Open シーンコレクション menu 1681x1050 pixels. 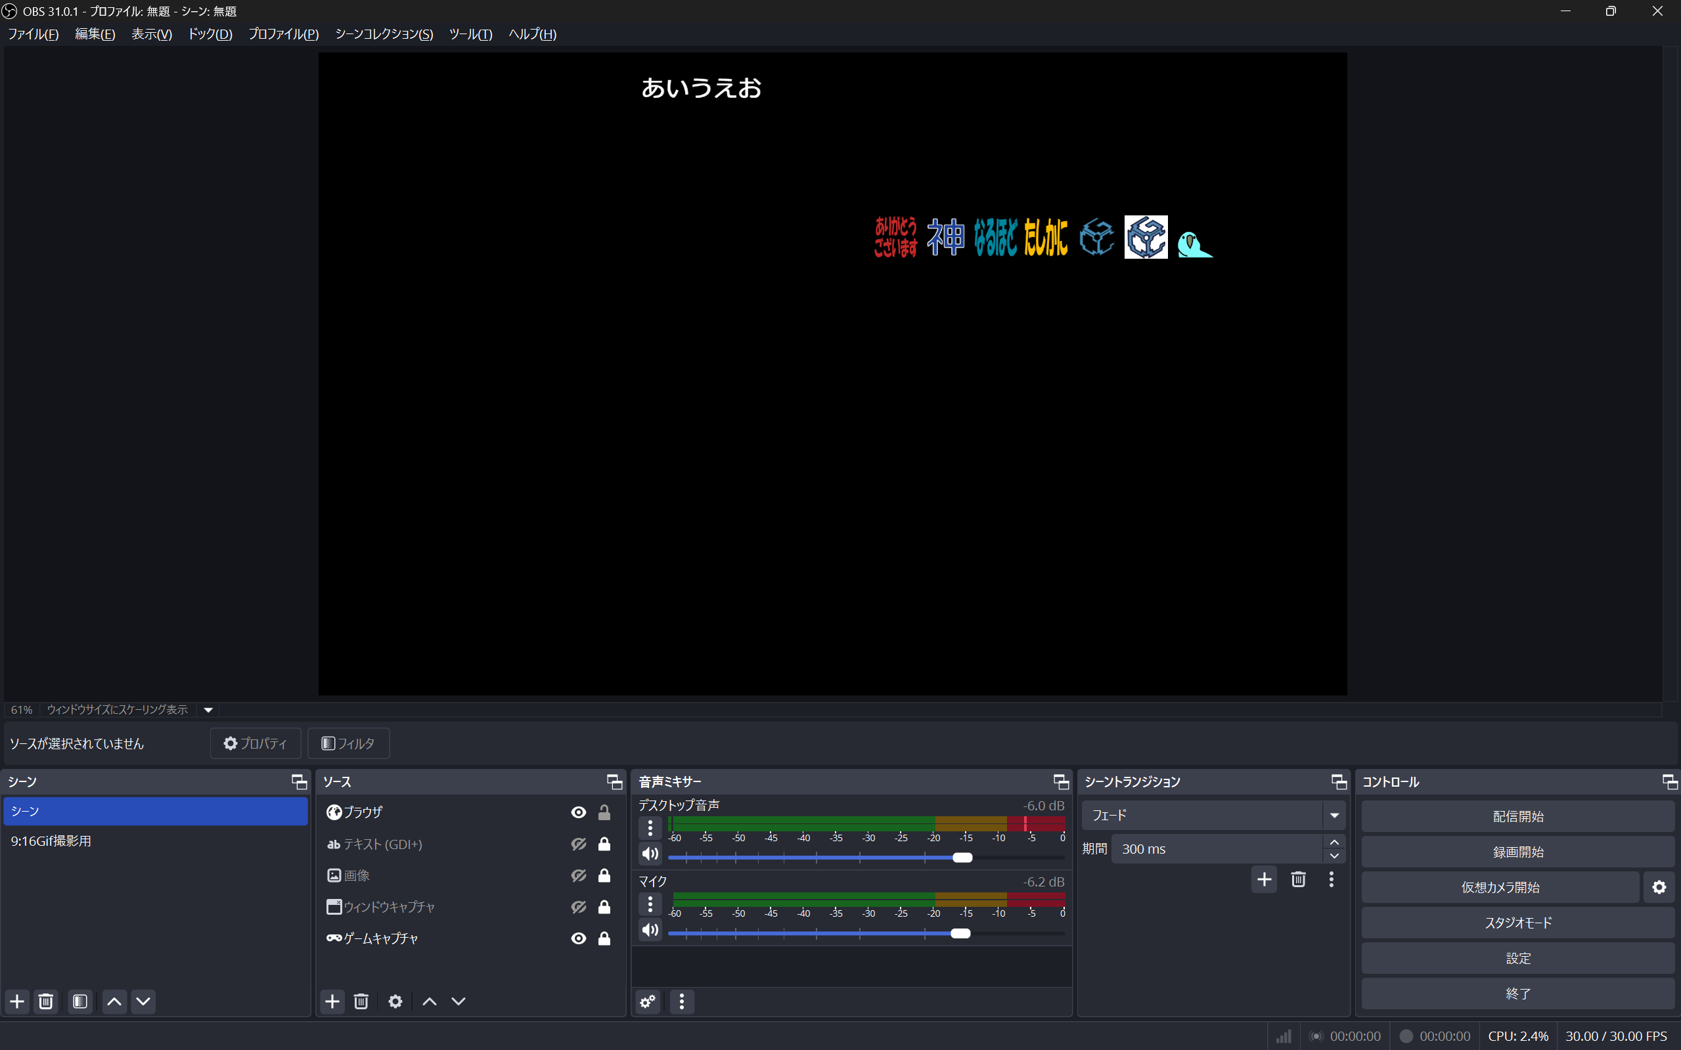tap(384, 34)
